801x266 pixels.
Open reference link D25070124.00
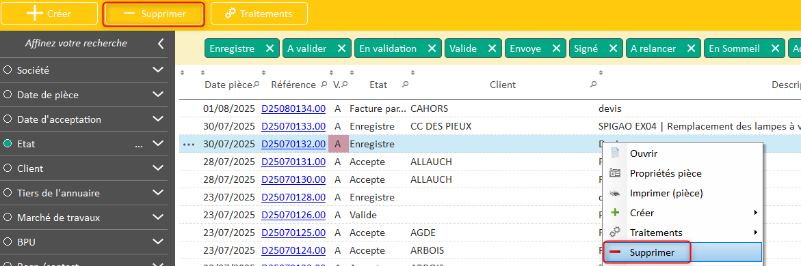point(293,251)
